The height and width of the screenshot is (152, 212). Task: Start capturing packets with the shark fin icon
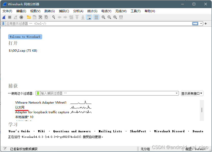tap(4, 17)
